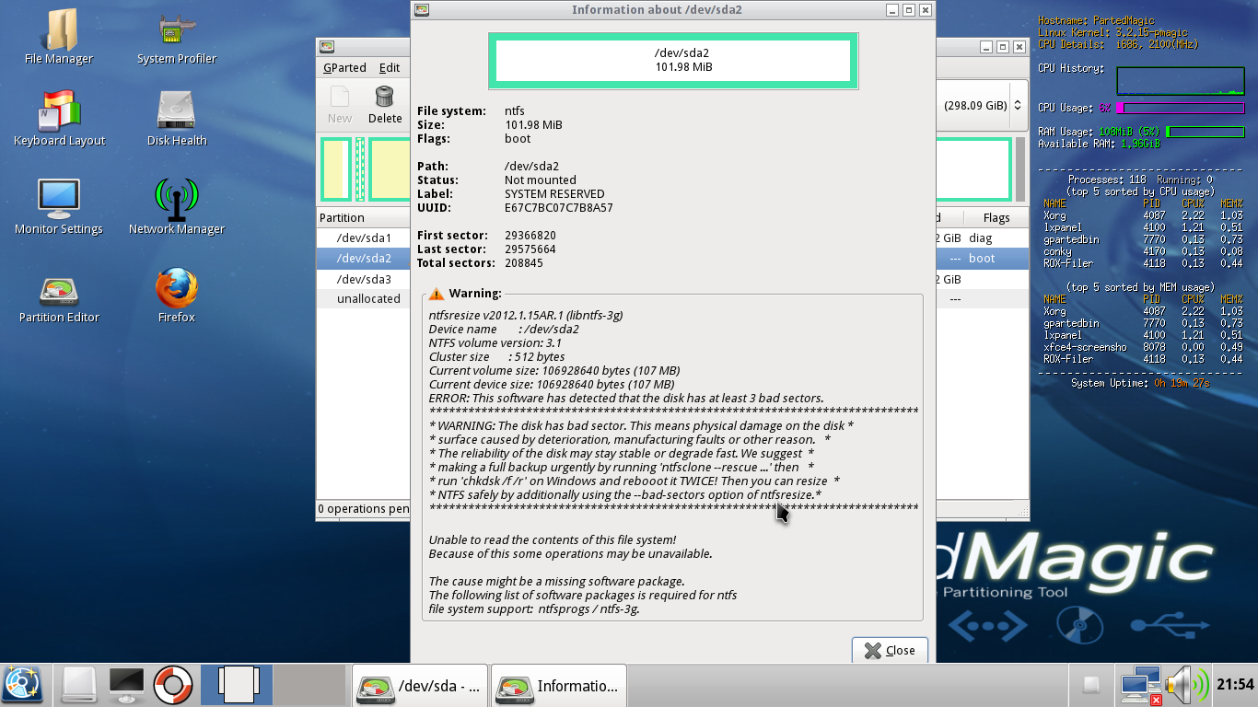This screenshot has height=707, width=1258.
Task: Click the Delete partition icon in GParted toolbar
Action: pos(385,104)
